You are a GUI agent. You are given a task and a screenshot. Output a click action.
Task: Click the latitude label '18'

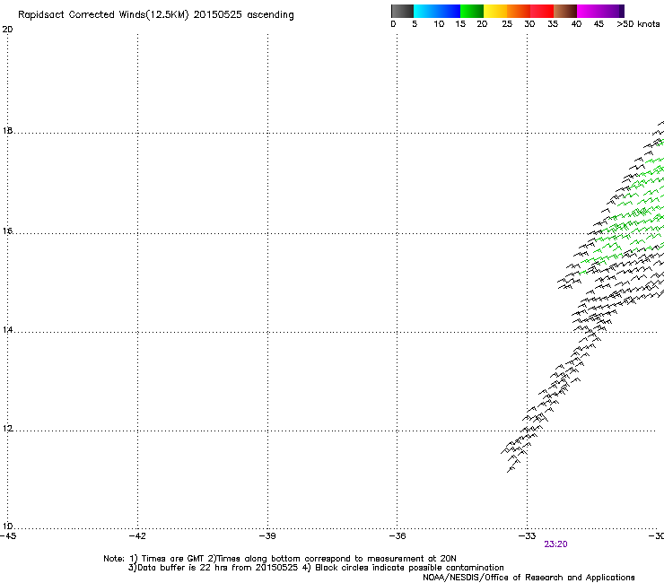[x=7, y=130]
